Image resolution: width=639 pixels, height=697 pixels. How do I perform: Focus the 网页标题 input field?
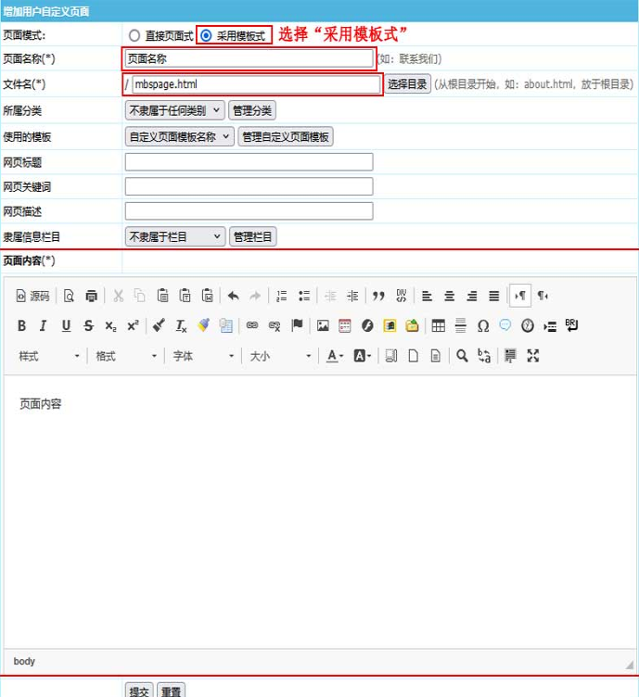point(249,162)
